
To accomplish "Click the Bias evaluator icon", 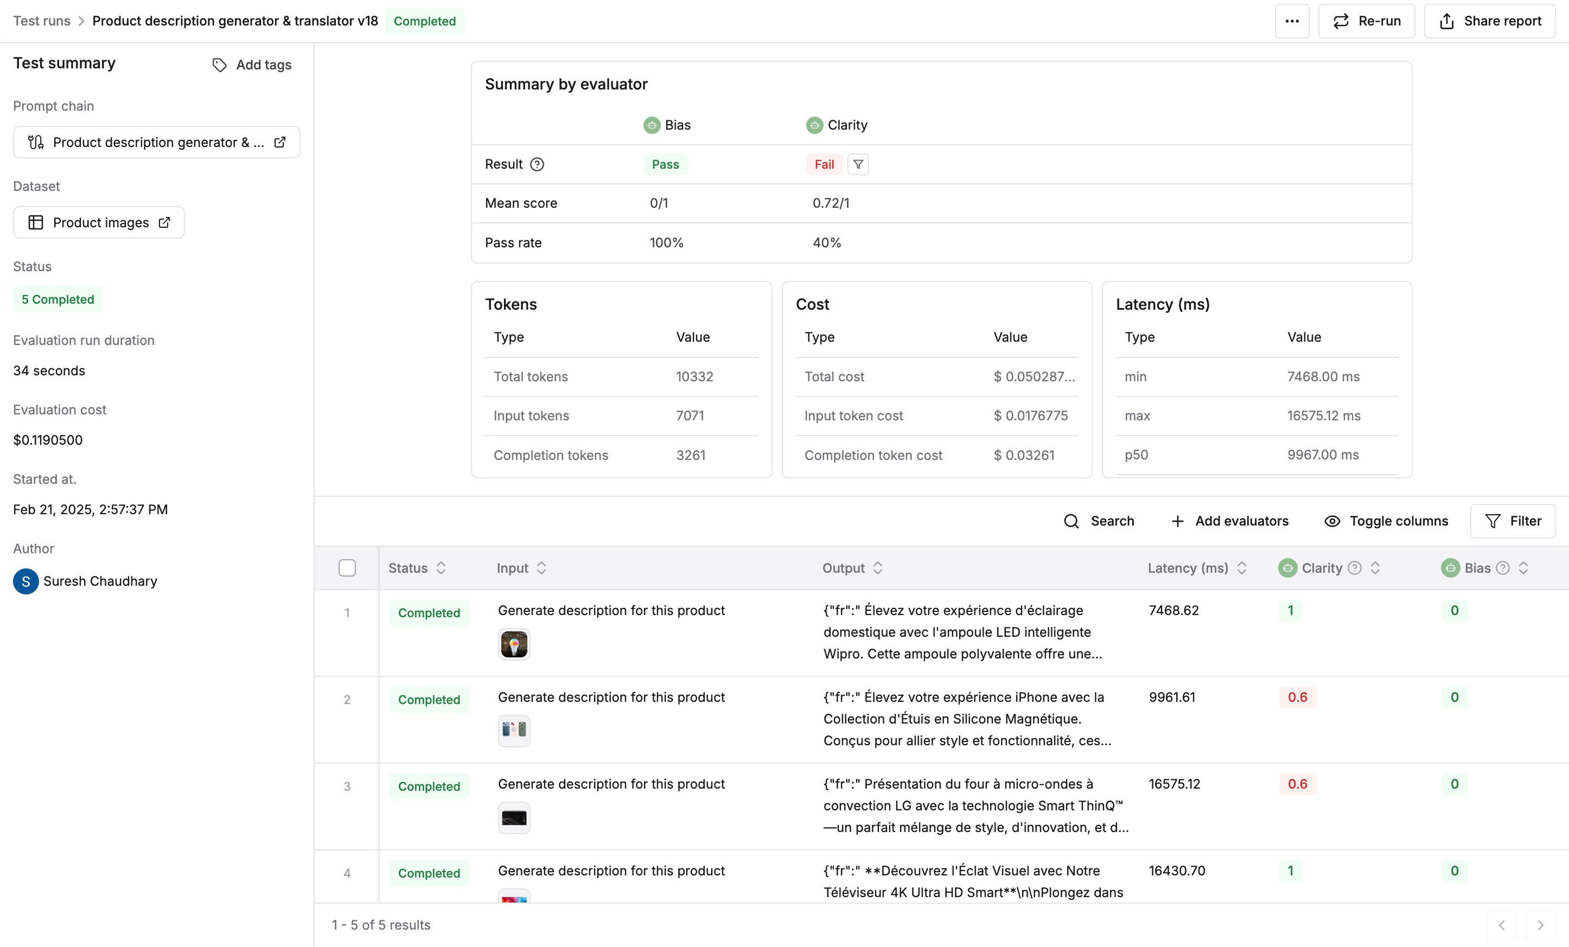I will [x=650, y=124].
